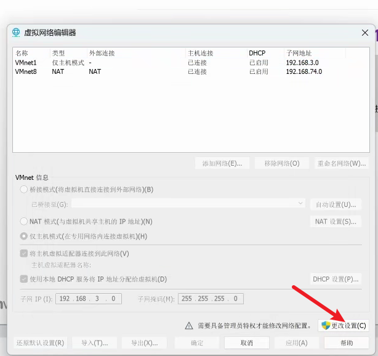Viewport: 378px width, 356px height.
Task: Open the bridged-to (已桥接至) dropdown
Action: [x=188, y=203]
